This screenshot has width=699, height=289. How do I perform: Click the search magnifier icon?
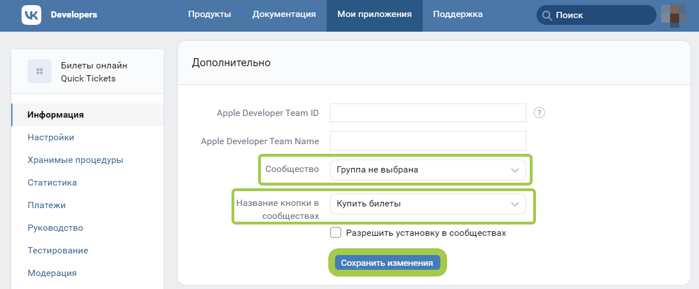[547, 15]
